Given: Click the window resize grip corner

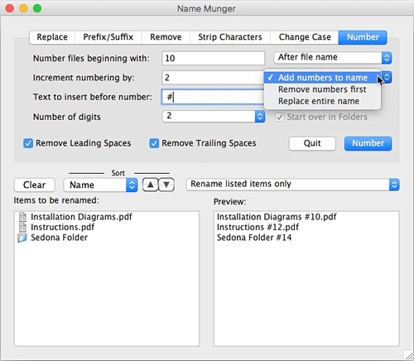Looking at the screenshot, I should (408, 355).
